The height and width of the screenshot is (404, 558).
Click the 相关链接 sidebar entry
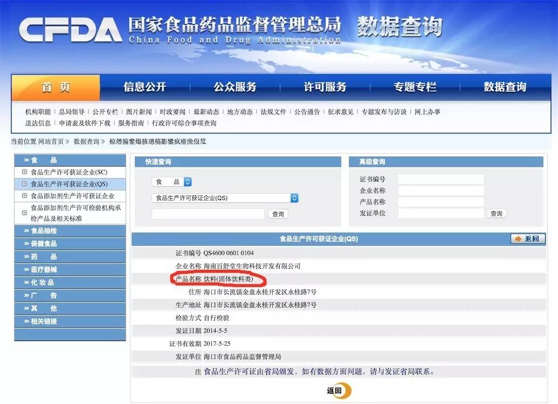pyautogui.click(x=43, y=321)
